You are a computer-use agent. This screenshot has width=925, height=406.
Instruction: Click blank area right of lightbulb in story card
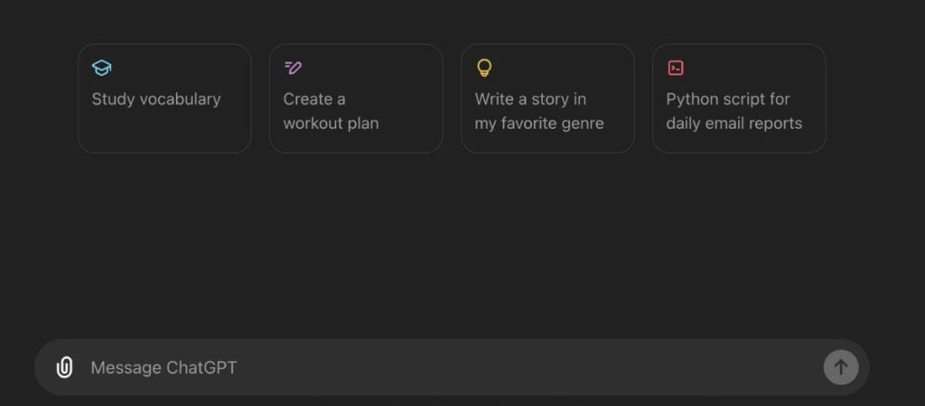point(569,68)
